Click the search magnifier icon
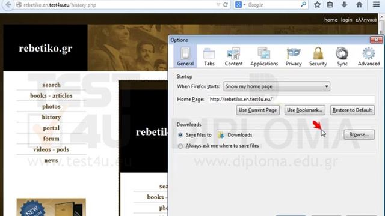Viewport: 385px width, 216px height. [303, 4]
